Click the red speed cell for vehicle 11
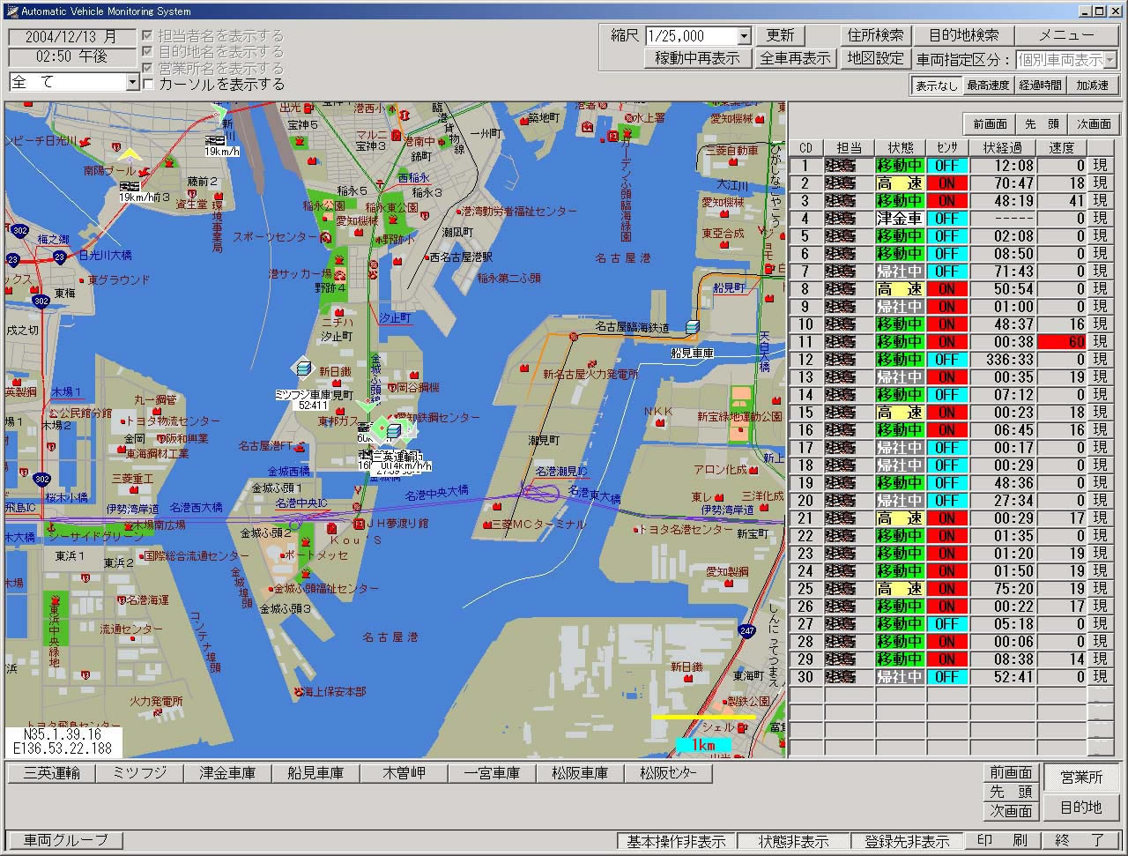1128x856 pixels. click(1063, 342)
